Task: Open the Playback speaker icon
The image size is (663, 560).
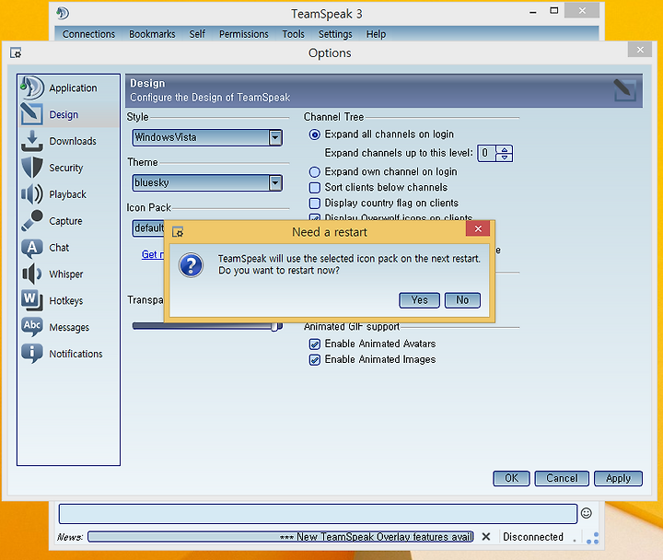Action: point(32,194)
